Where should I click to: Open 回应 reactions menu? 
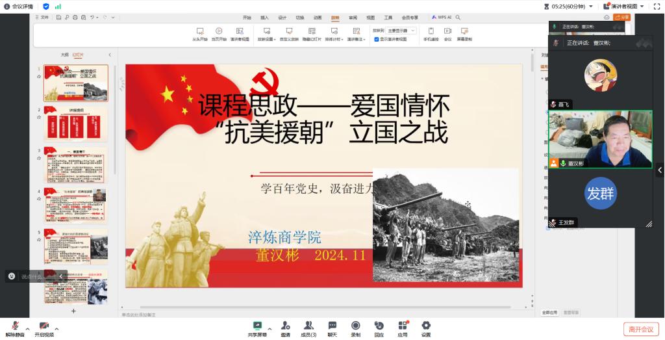point(379,330)
